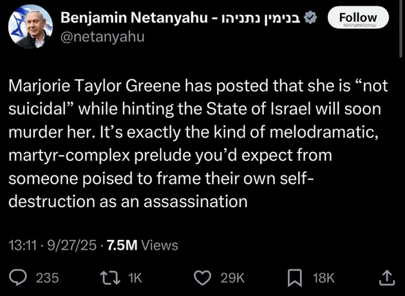Click the blue verified checkmark badge

coord(310,18)
